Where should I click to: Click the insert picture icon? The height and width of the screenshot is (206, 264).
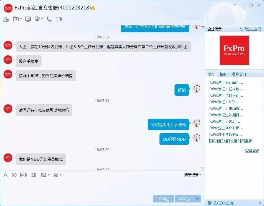44,175
